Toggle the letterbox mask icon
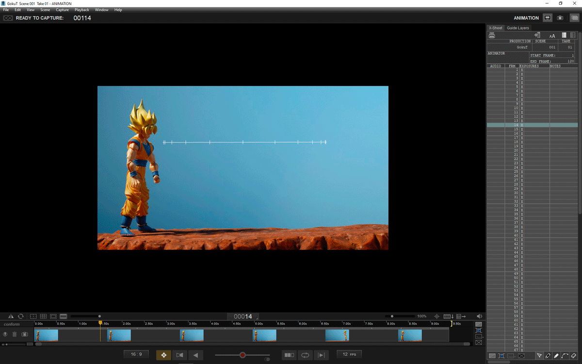 63,316
